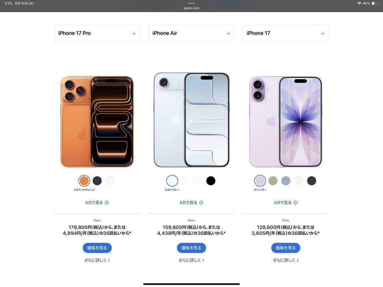383x287 pixels.
Task: Tap the AR icon under iPhone 17
Action: pyautogui.click(x=295, y=202)
